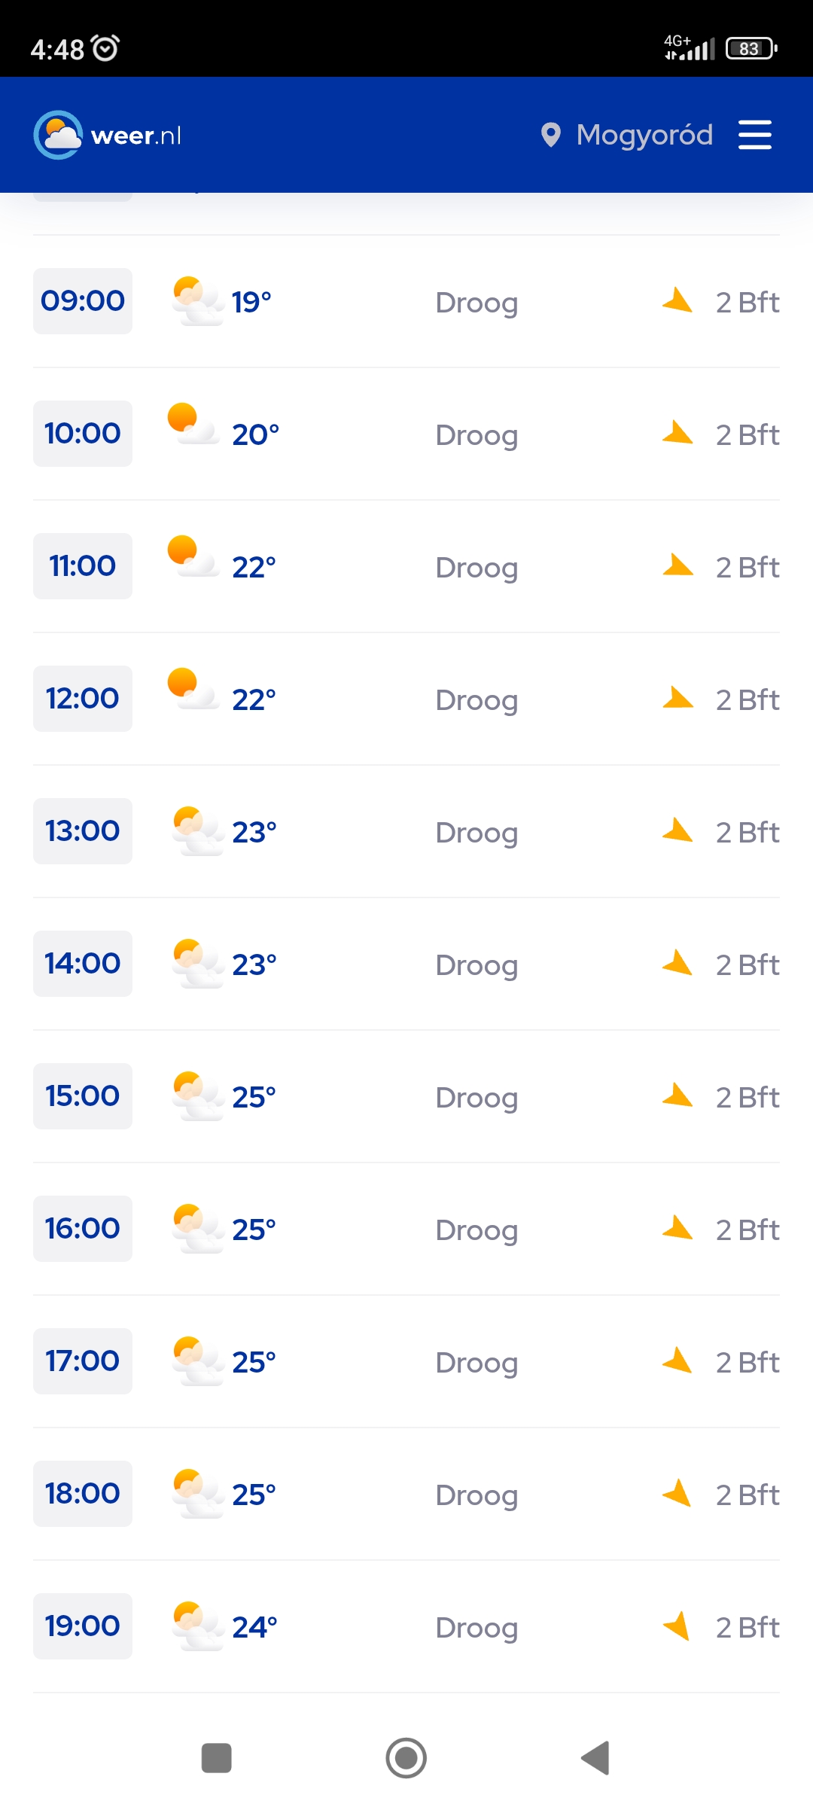
Task: Tap the weer.nl logo
Action: point(108,135)
